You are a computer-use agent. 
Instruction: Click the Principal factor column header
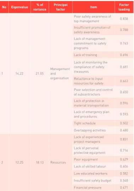coord(61,7)
